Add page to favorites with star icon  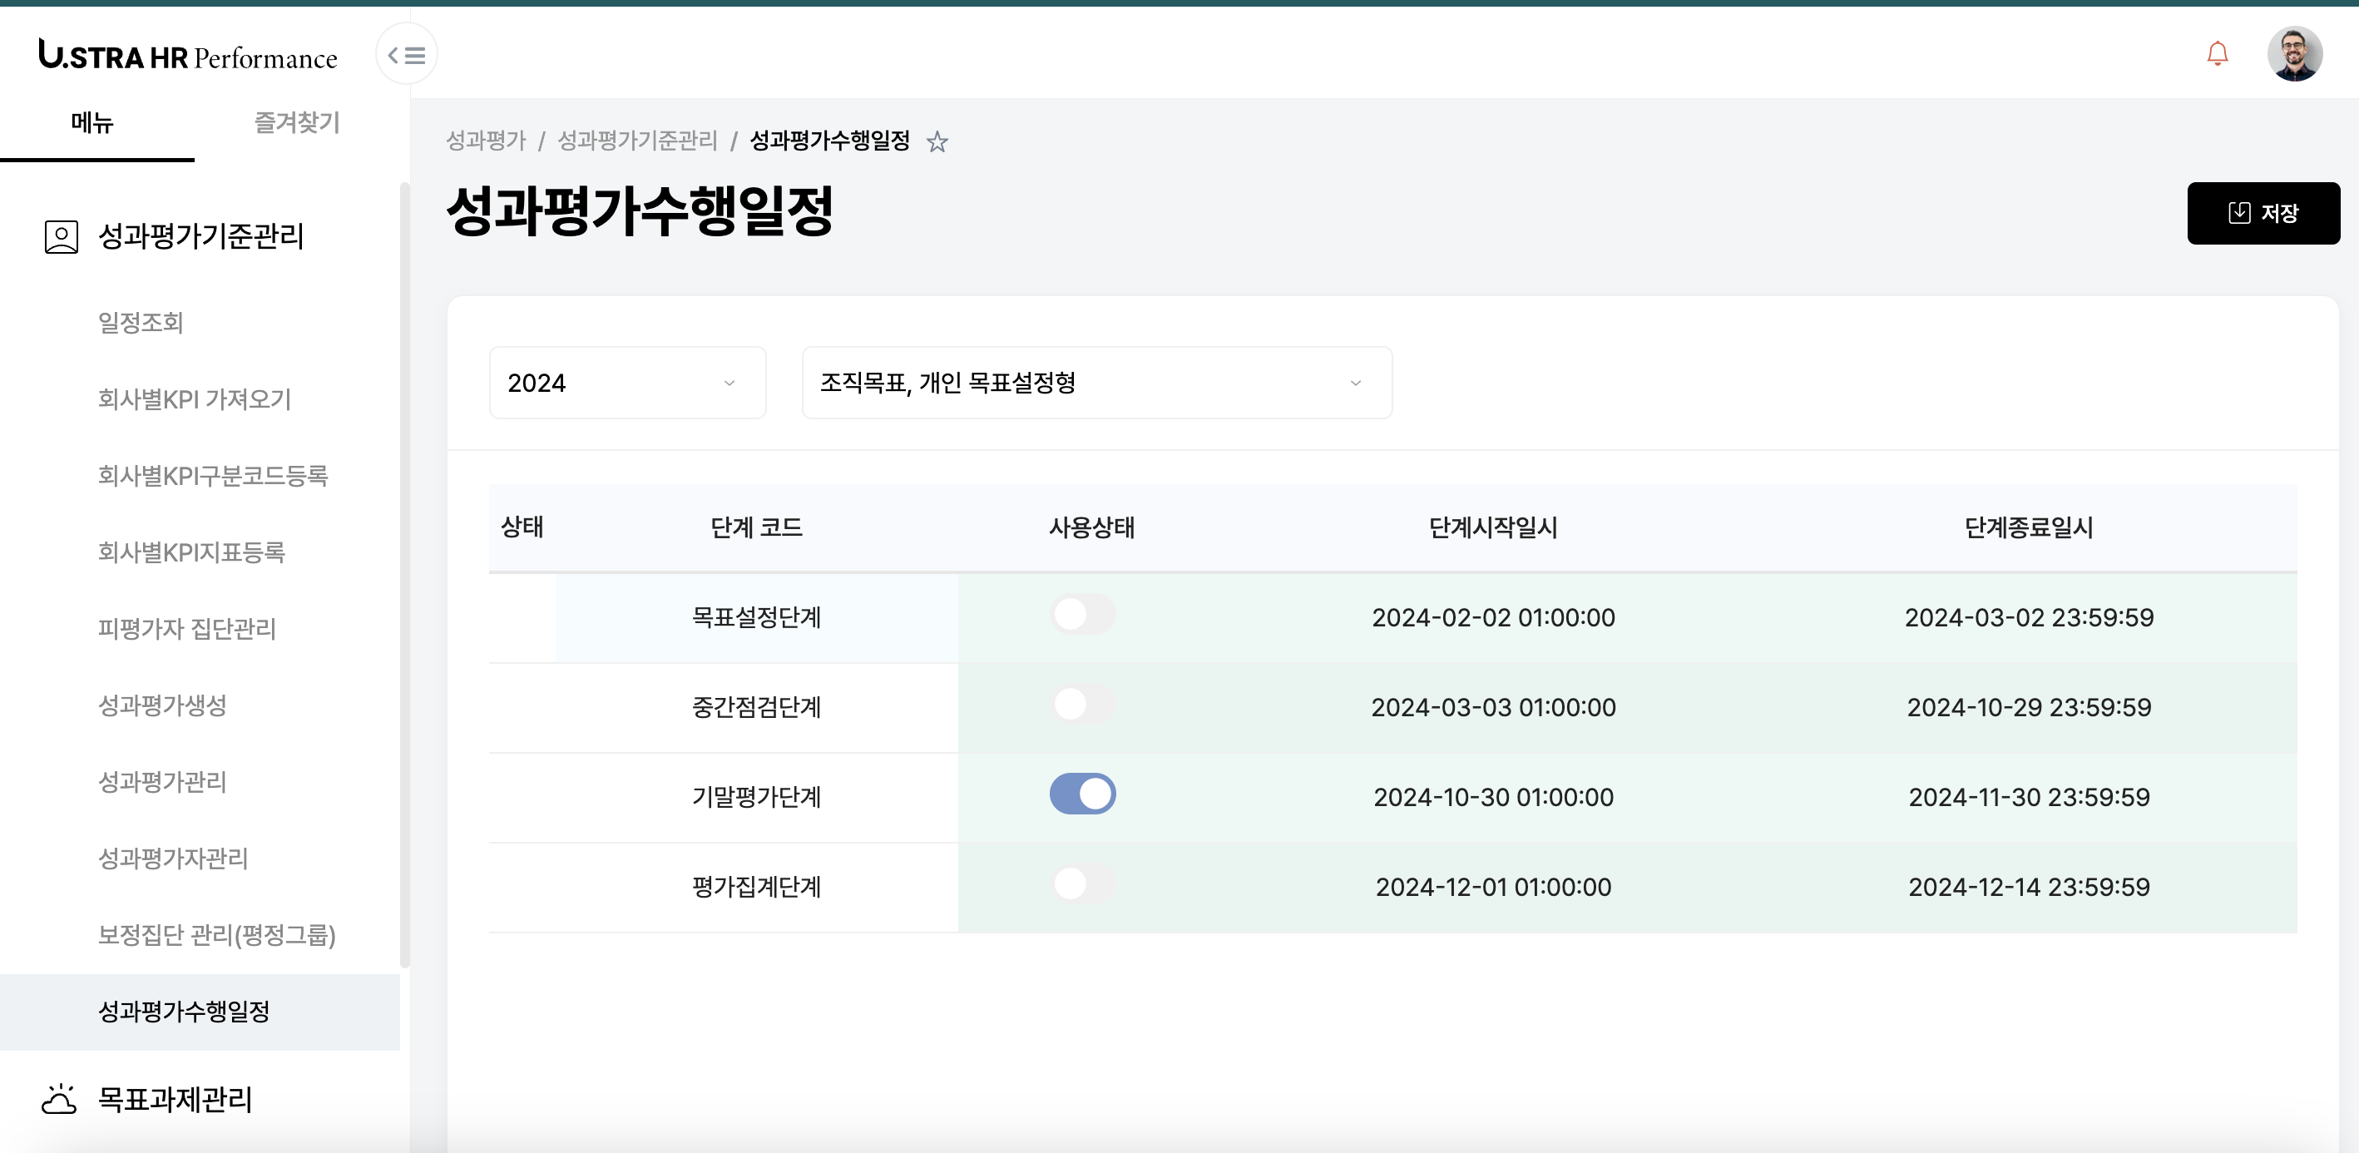click(936, 142)
